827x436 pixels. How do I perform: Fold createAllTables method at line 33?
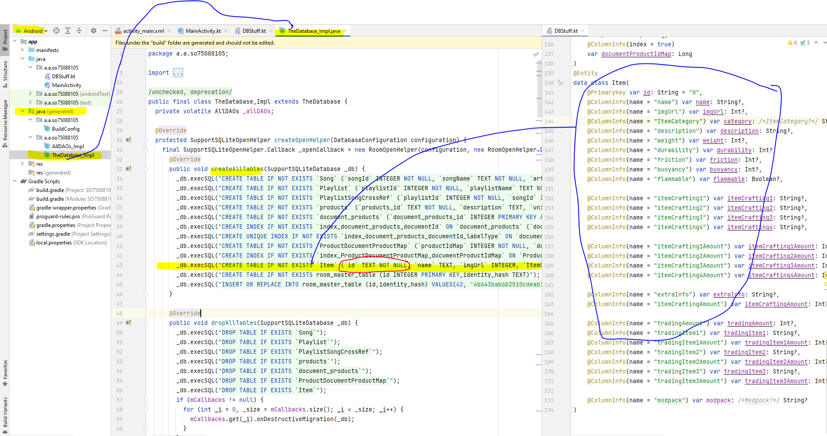[x=146, y=169]
